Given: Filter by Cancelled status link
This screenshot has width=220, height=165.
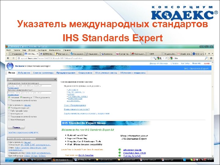Looking at the screenshot, I should 25,148.
